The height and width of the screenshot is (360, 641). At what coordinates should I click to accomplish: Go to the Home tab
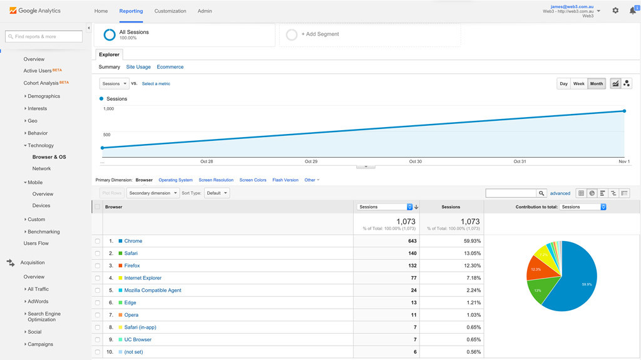101,11
